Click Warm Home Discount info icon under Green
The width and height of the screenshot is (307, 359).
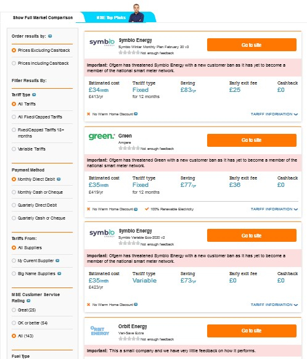click(x=136, y=209)
